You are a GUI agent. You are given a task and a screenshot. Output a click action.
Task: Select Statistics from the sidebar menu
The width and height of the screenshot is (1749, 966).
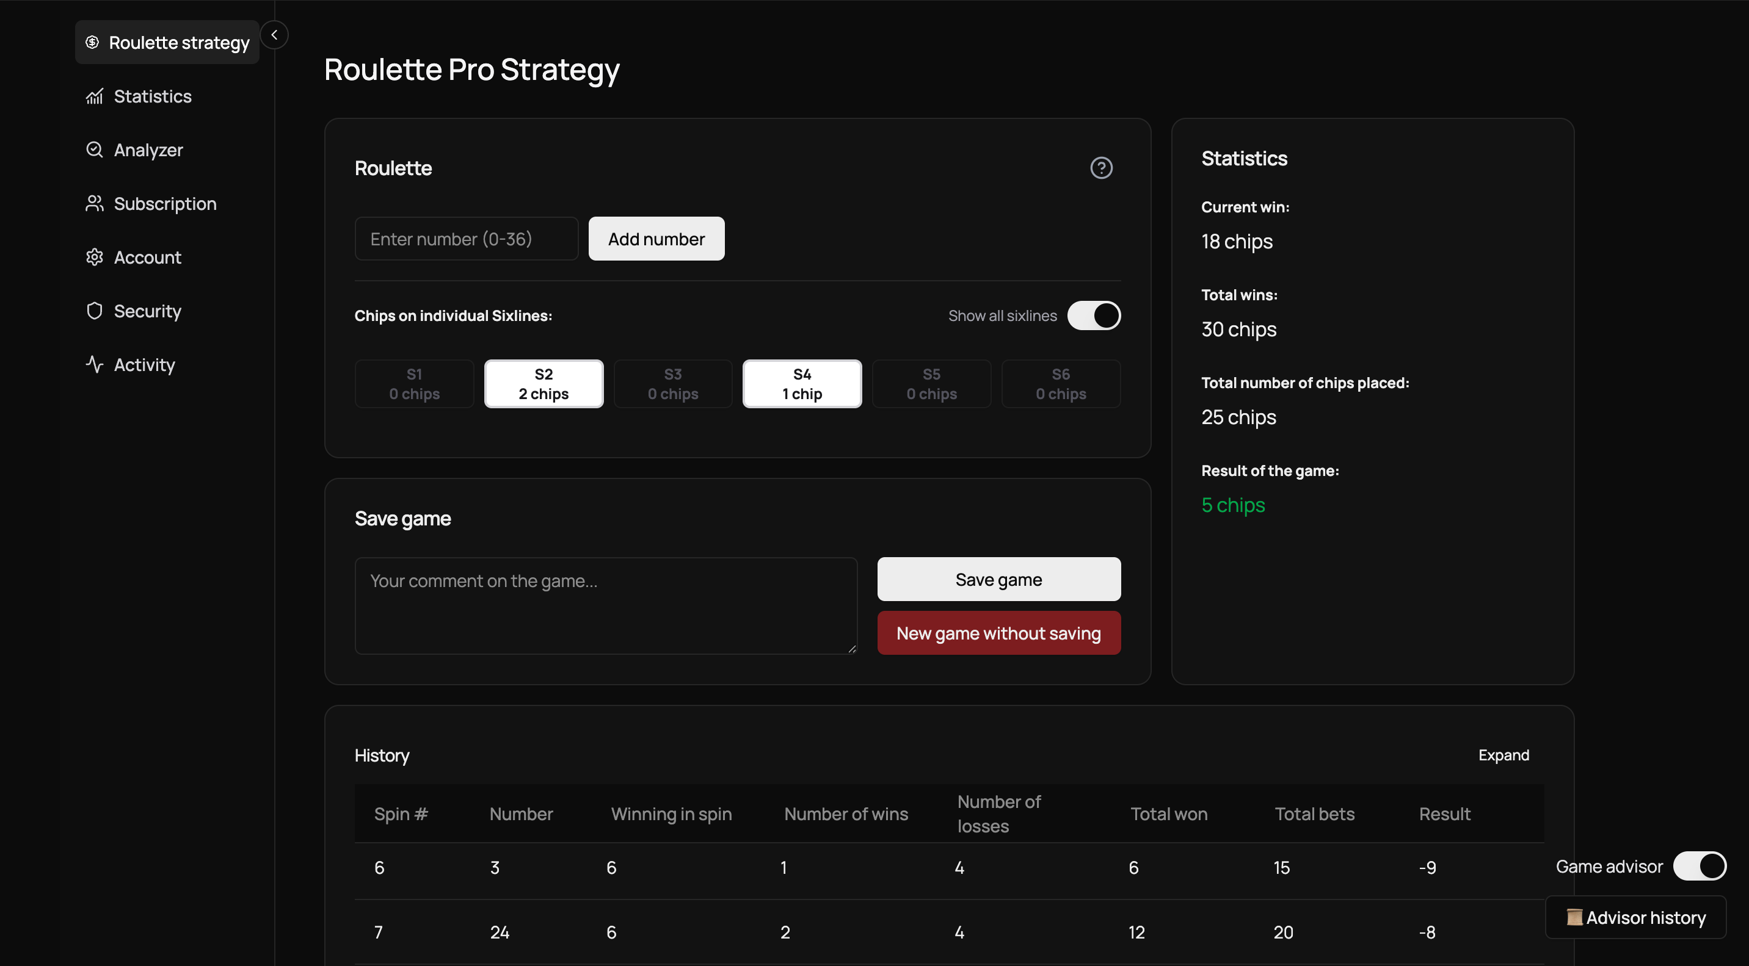tap(151, 96)
